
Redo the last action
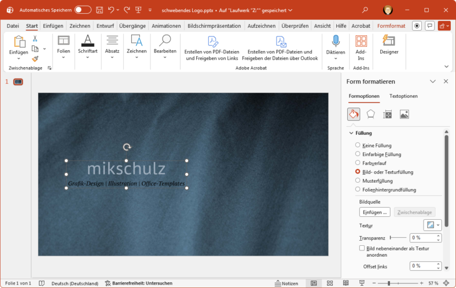coord(127,10)
